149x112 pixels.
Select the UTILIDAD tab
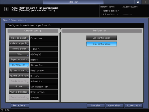tap(73, 2)
